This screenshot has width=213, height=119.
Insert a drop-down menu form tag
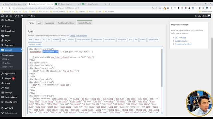click(x=84, y=40)
